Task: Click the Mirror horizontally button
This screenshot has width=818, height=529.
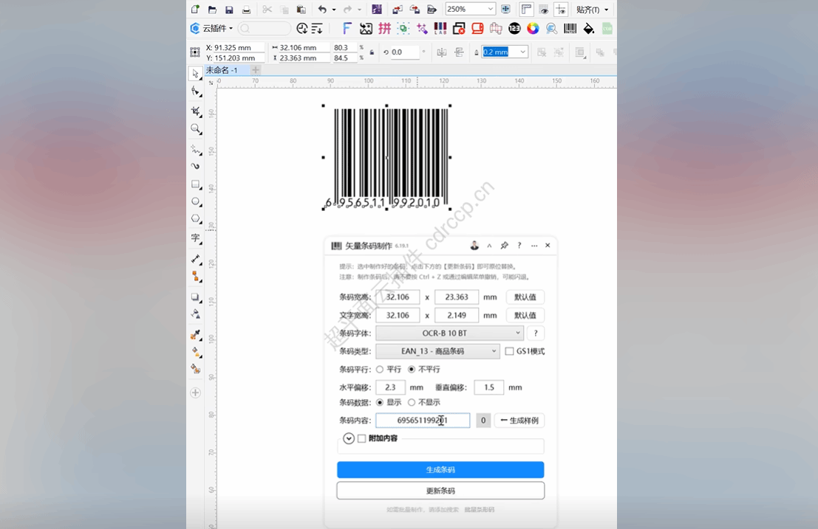Action: 441,52
